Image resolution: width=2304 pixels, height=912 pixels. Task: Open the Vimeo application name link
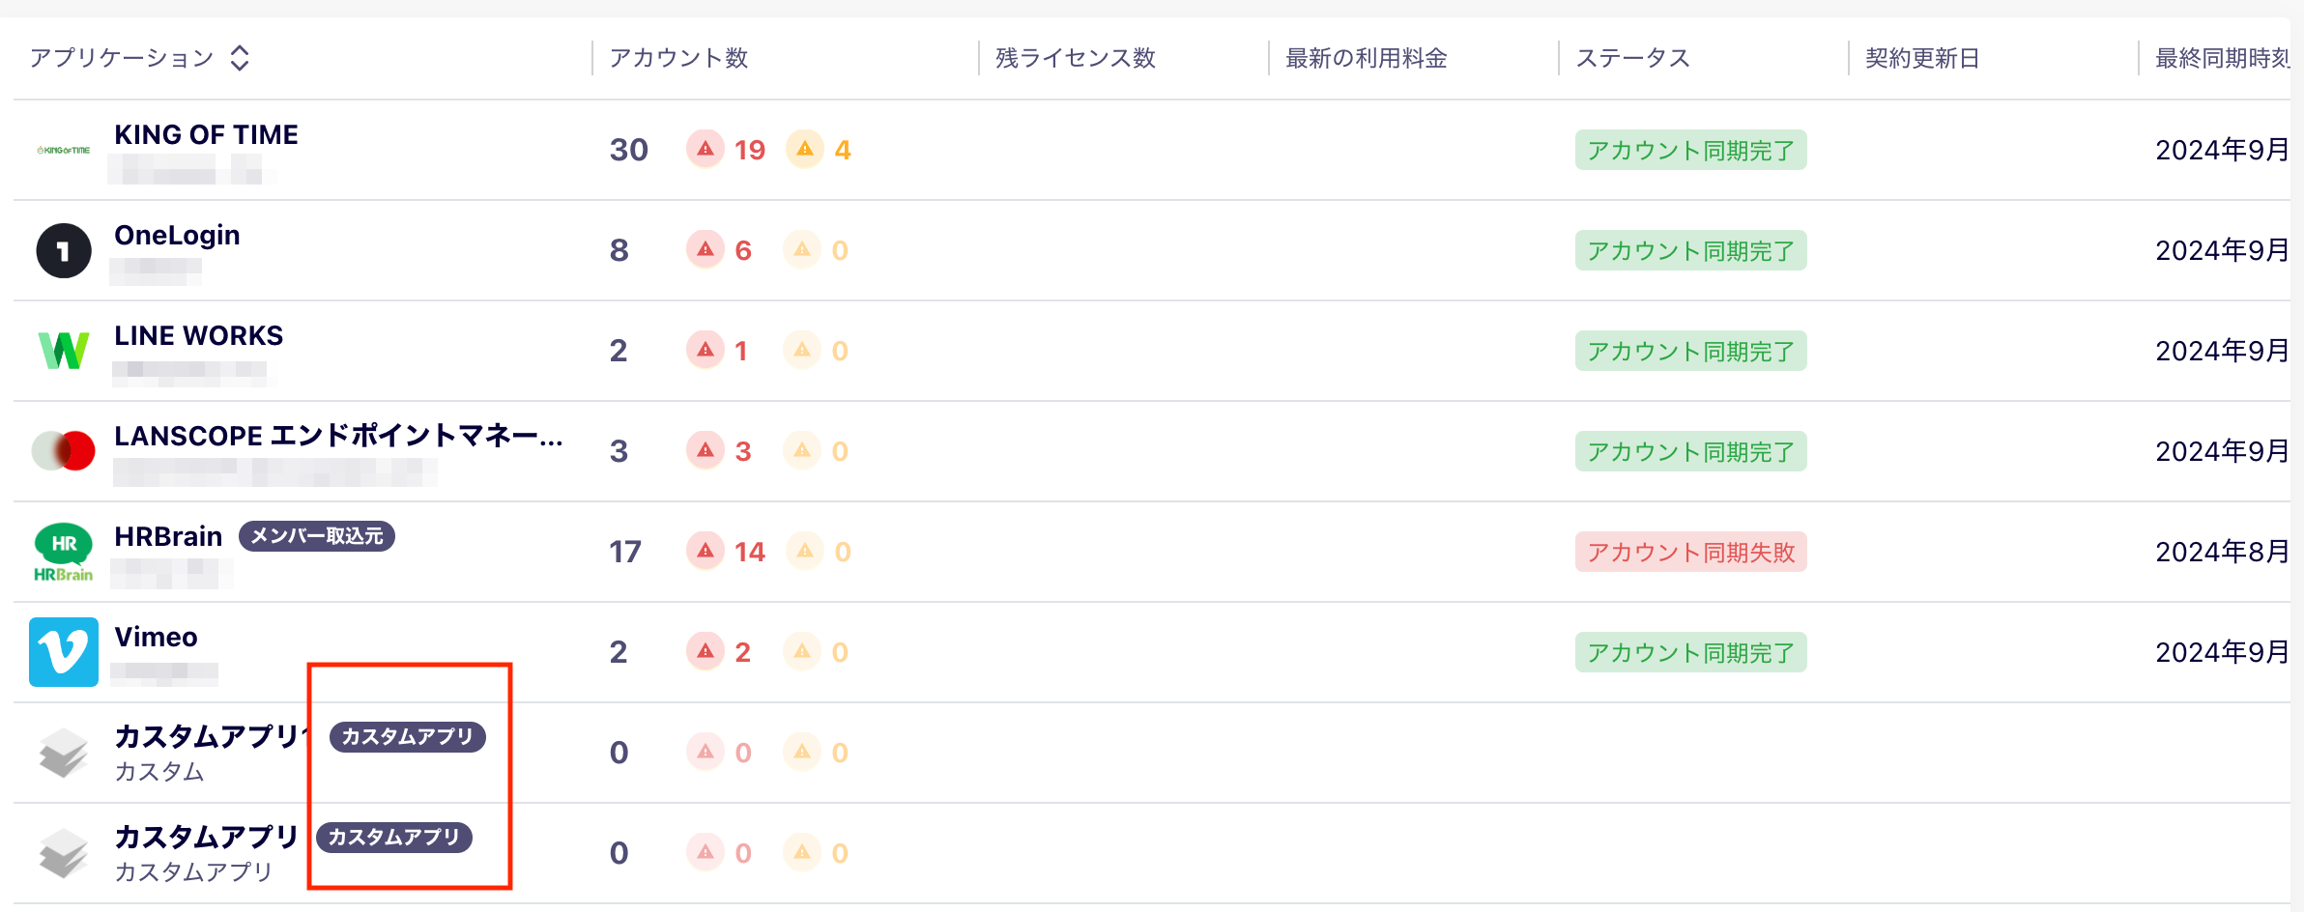tap(156, 637)
